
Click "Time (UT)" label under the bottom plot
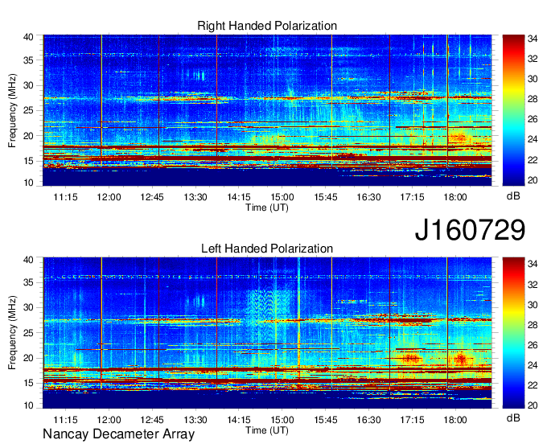(x=267, y=430)
